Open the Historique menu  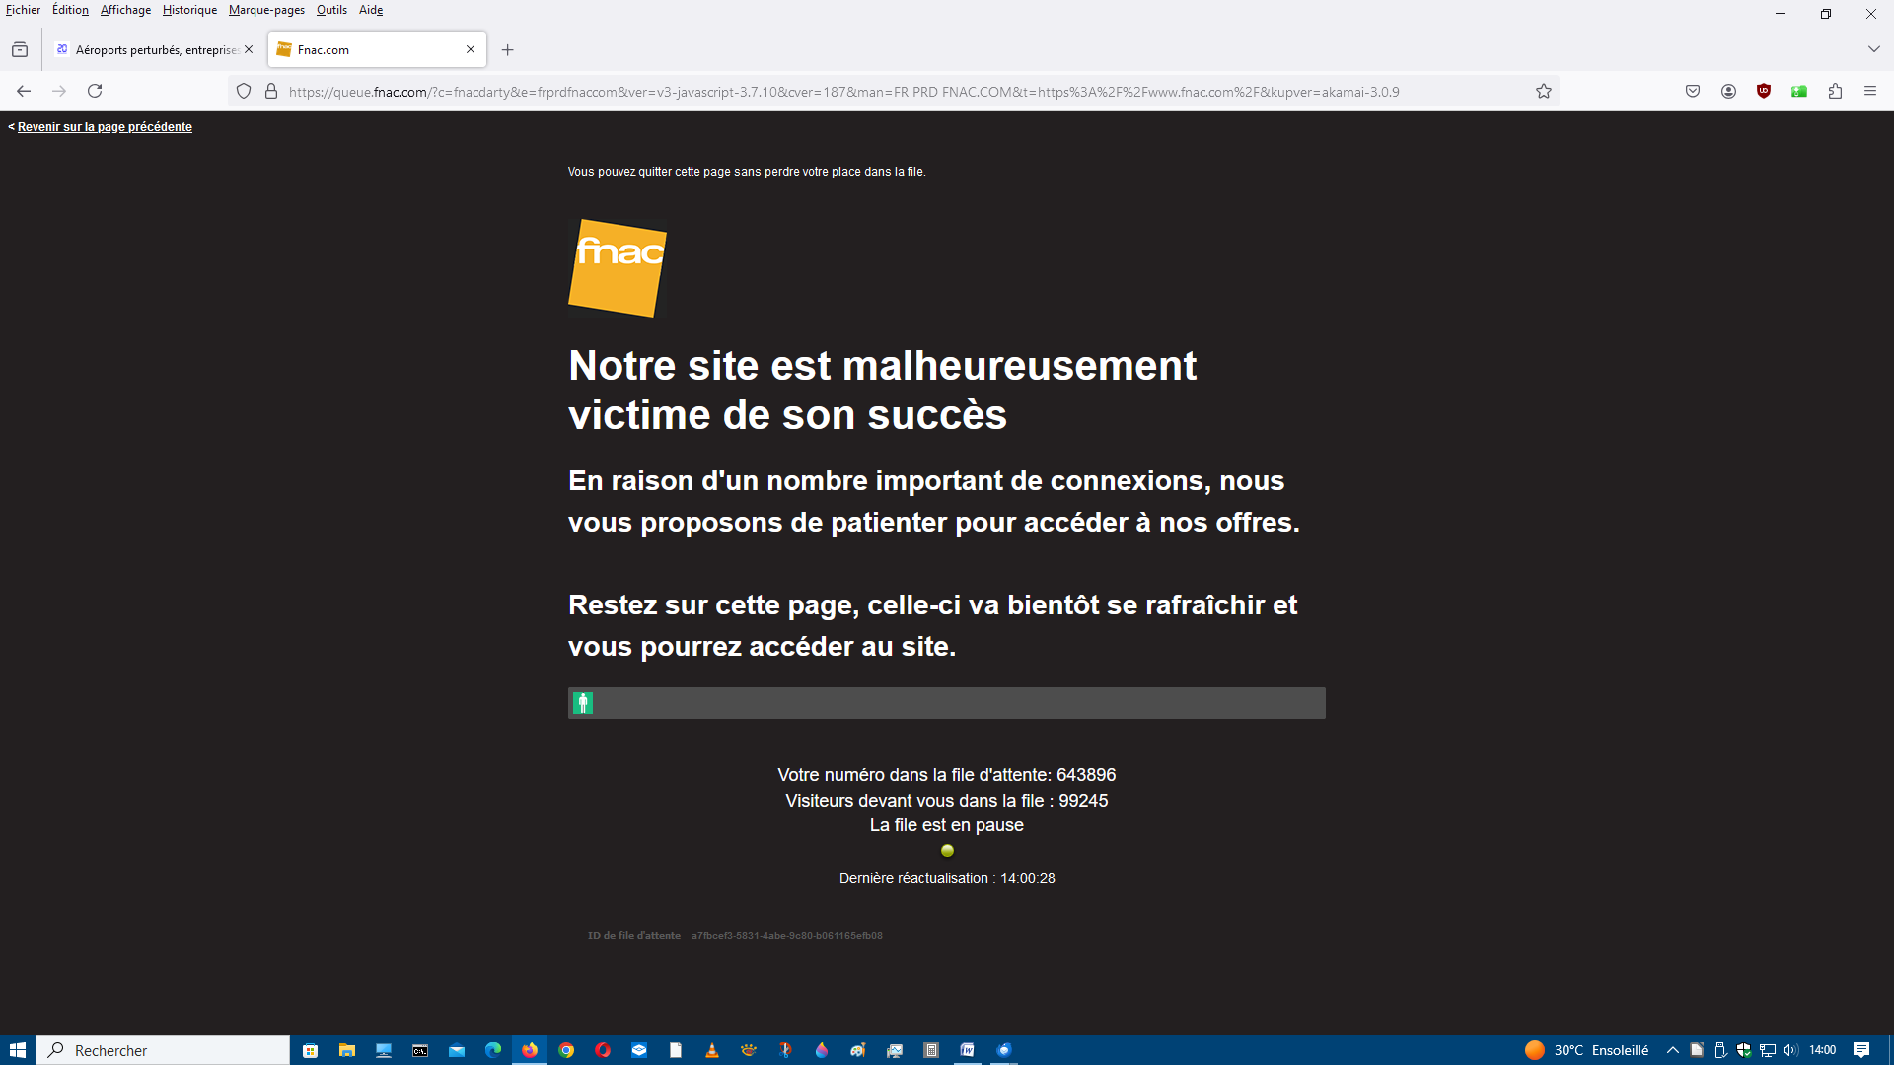[x=189, y=10]
